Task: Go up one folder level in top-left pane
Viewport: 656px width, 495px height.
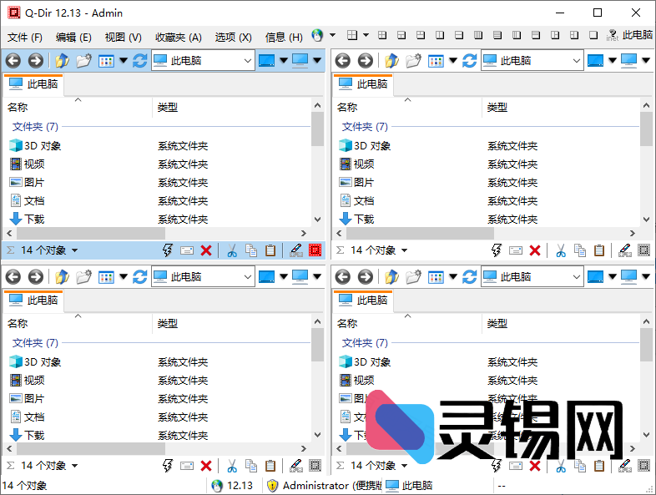Action: 62,61
